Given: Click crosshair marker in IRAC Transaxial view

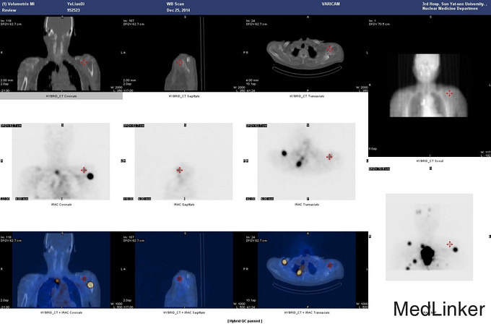Looking at the screenshot, I should (x=329, y=156).
